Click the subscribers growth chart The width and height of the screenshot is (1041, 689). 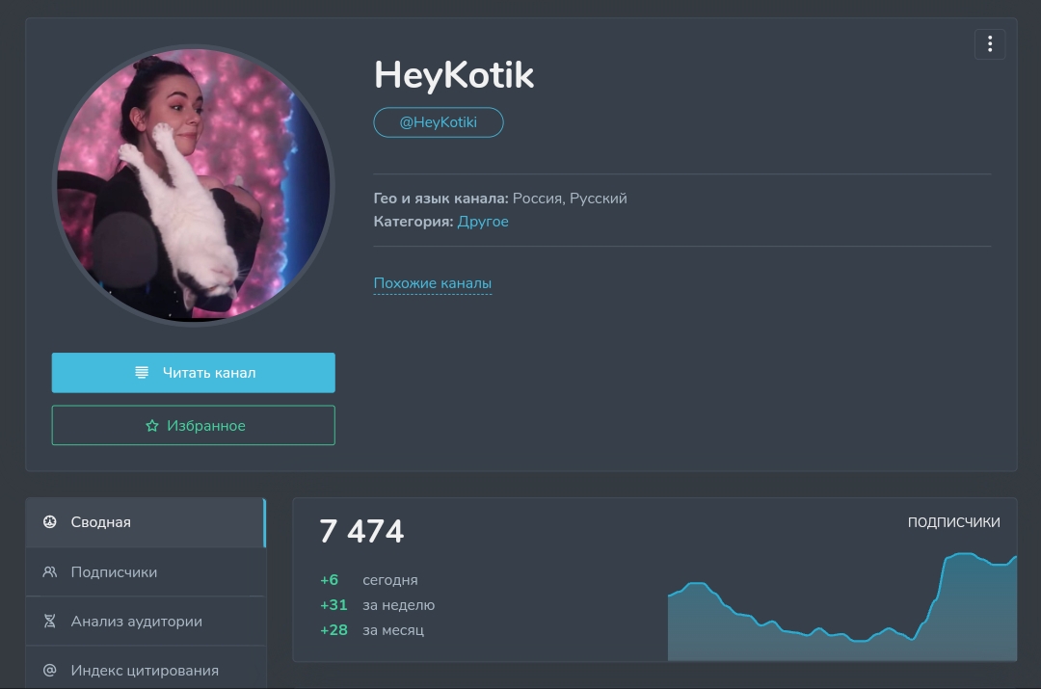[841, 612]
